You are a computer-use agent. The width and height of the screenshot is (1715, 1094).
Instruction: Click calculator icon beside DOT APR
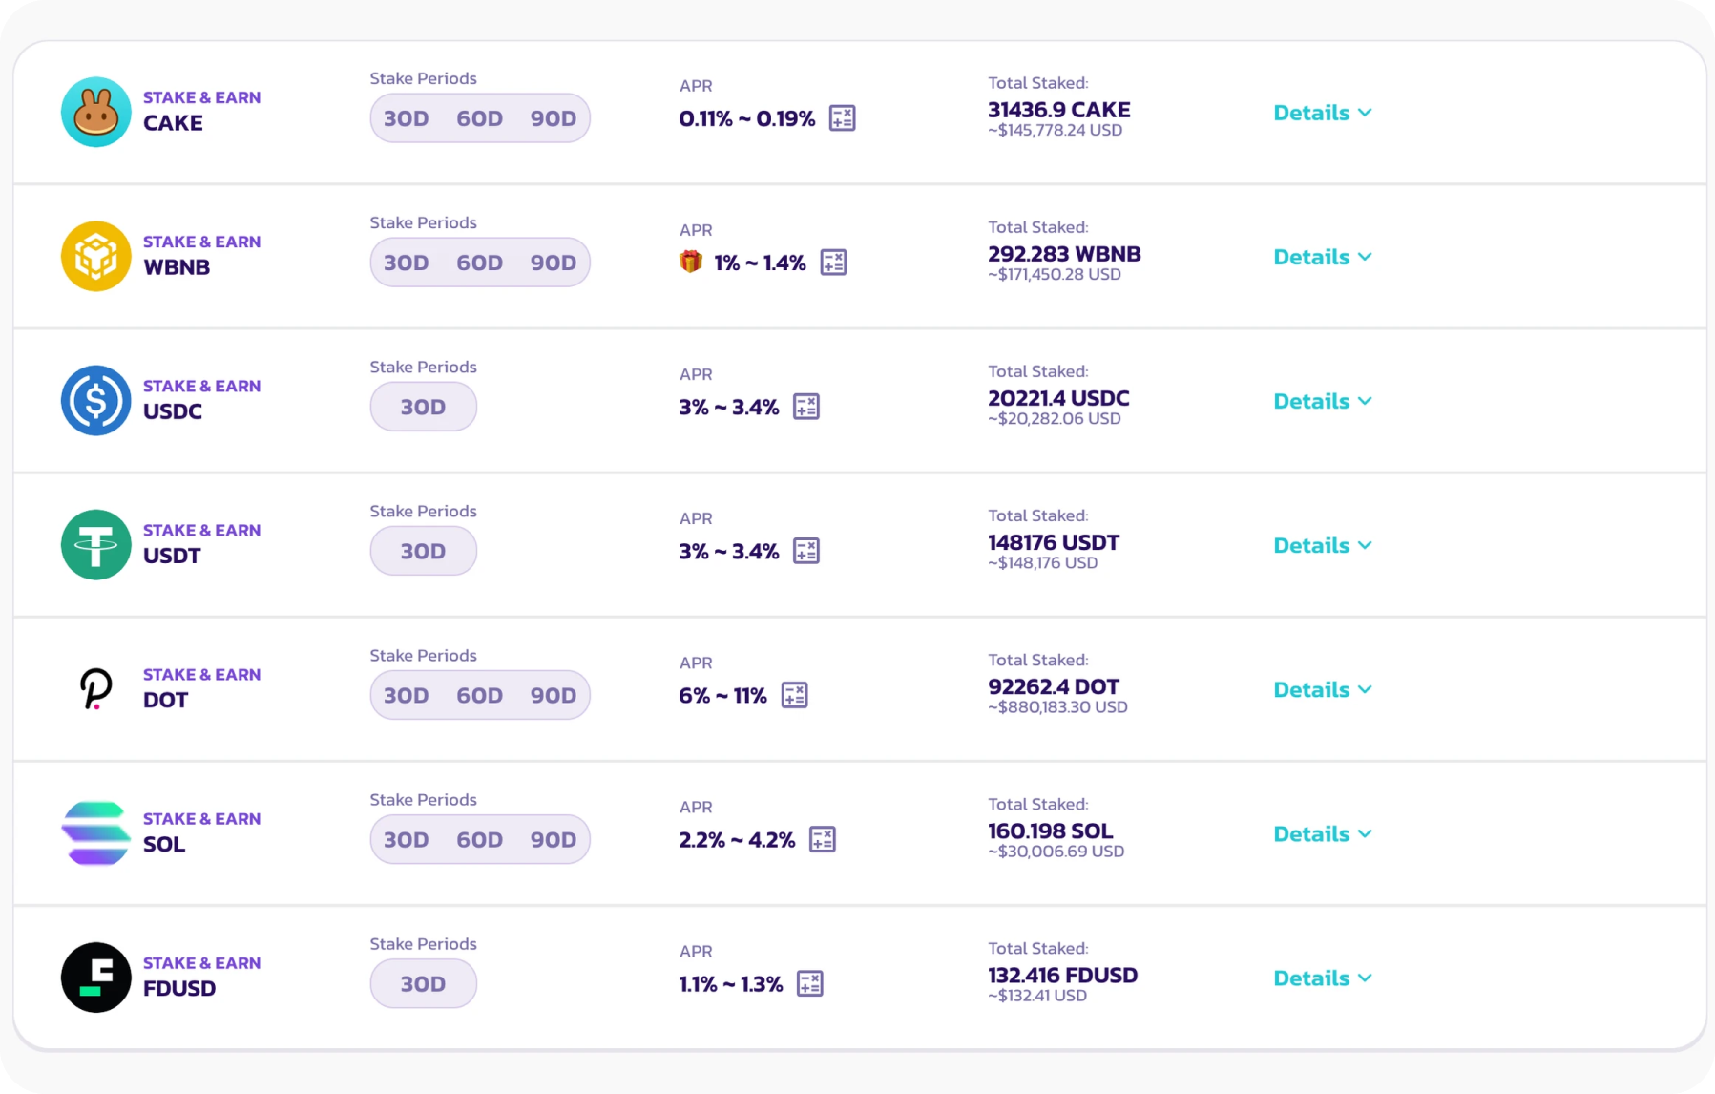coord(794,695)
